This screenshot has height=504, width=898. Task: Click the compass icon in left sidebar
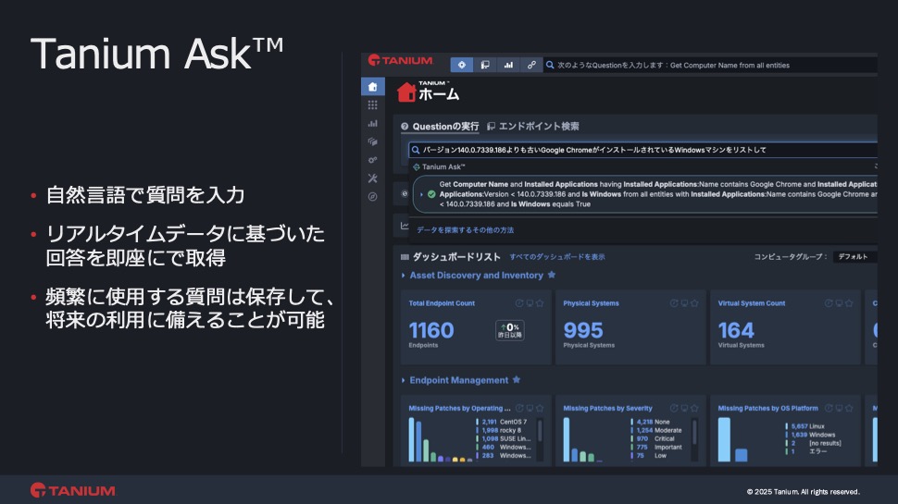point(372,196)
